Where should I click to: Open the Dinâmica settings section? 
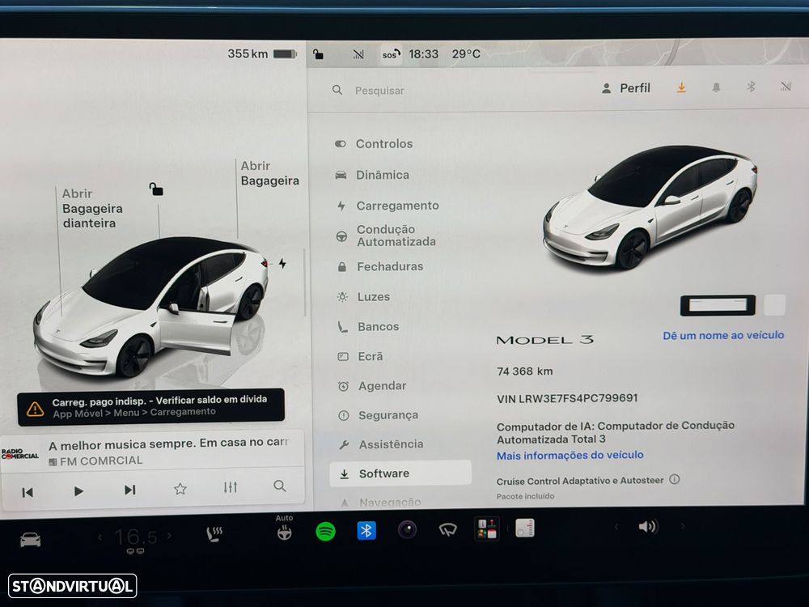coord(372,175)
